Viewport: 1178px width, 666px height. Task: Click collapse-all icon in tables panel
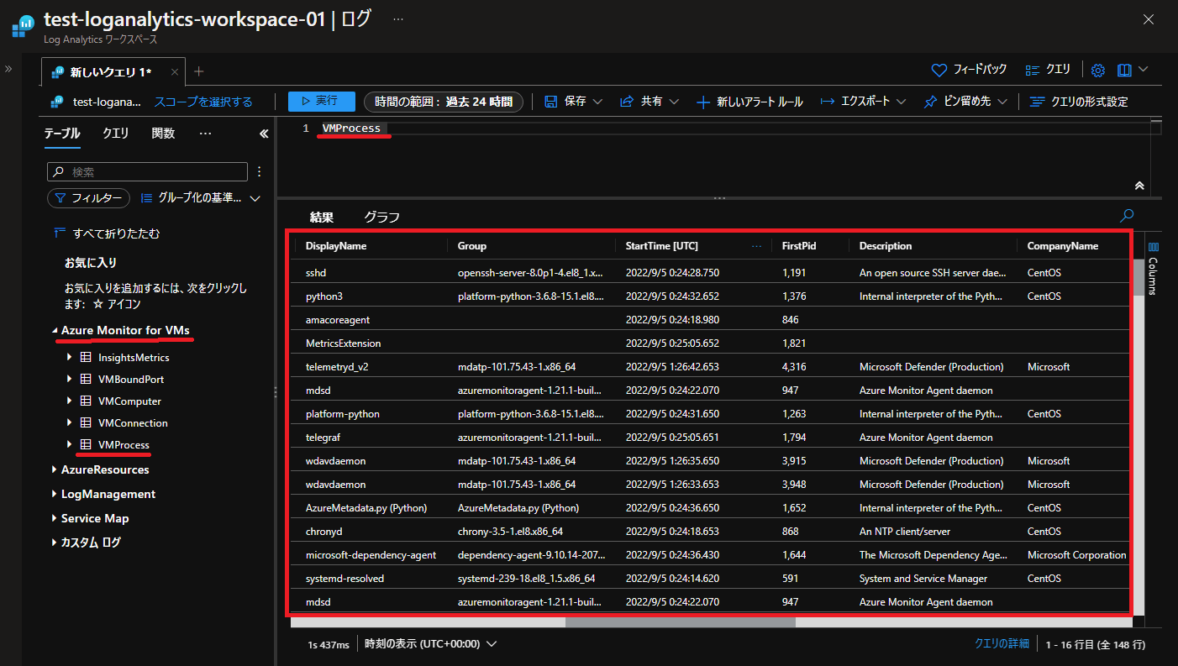pos(60,233)
